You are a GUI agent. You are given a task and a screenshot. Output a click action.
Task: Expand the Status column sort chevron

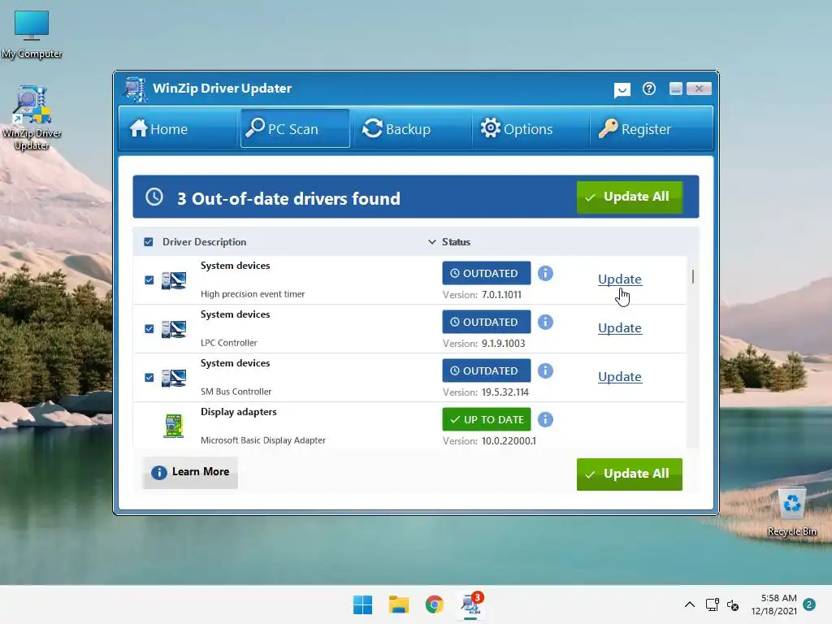[x=432, y=242]
